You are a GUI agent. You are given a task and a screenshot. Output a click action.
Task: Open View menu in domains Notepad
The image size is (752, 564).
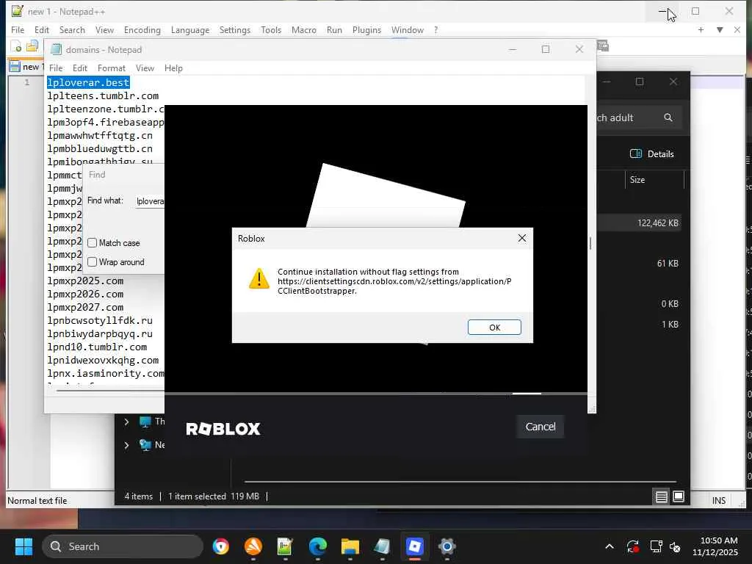click(145, 68)
